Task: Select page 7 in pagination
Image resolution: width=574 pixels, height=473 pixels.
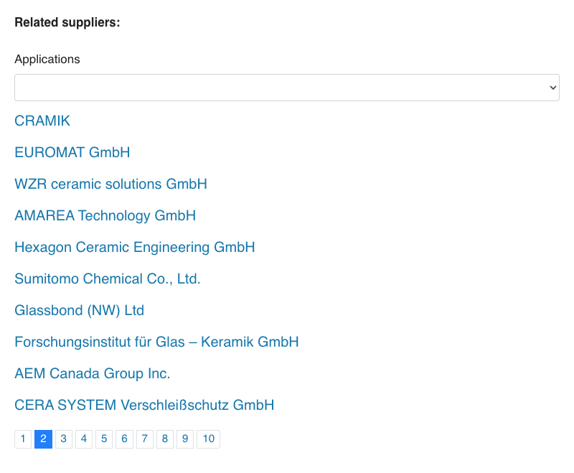Action: click(145, 439)
